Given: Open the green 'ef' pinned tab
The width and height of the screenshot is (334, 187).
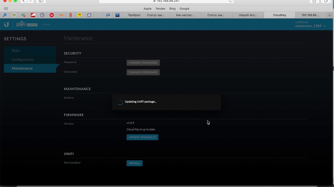Looking at the screenshot, I should [x=23, y=15].
